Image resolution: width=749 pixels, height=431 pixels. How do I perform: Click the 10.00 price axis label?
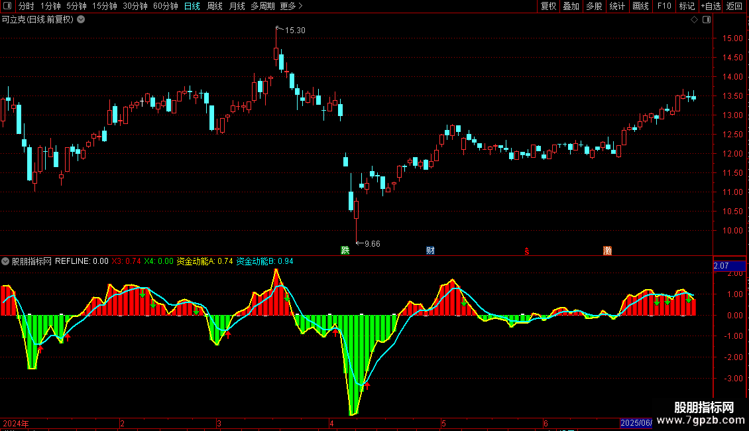[732, 230]
